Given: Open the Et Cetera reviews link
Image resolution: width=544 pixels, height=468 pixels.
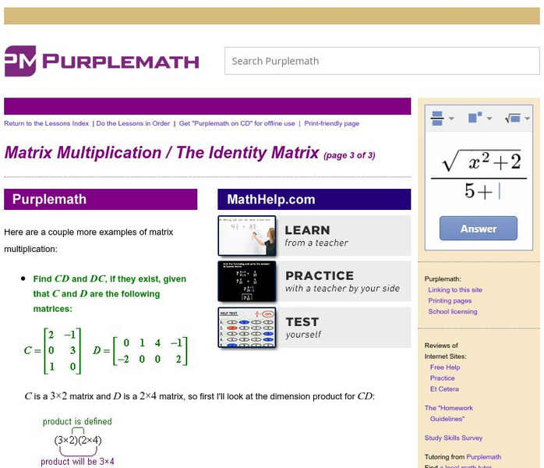Looking at the screenshot, I should click(x=444, y=389).
